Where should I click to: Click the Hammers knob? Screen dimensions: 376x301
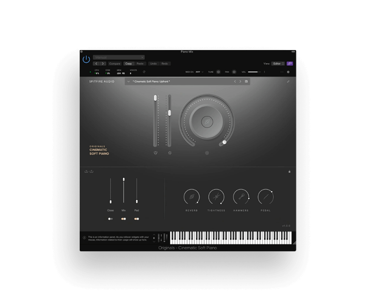(x=241, y=197)
